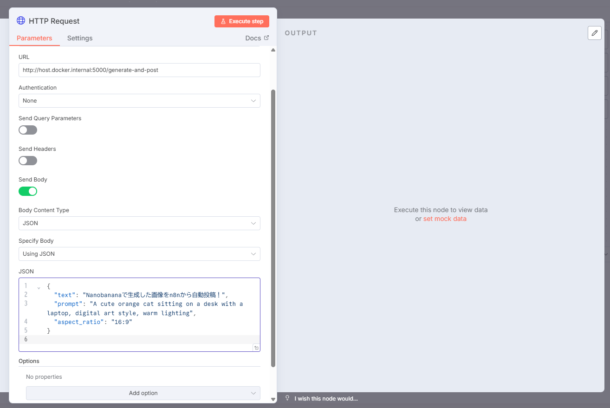Click the external link icon next to Docs
Screen dimensions: 610x408
(266, 38)
